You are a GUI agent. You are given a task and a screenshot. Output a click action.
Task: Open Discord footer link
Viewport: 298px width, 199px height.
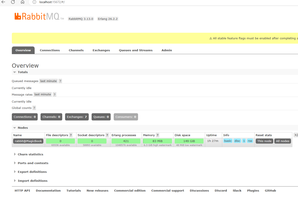pos(221,191)
